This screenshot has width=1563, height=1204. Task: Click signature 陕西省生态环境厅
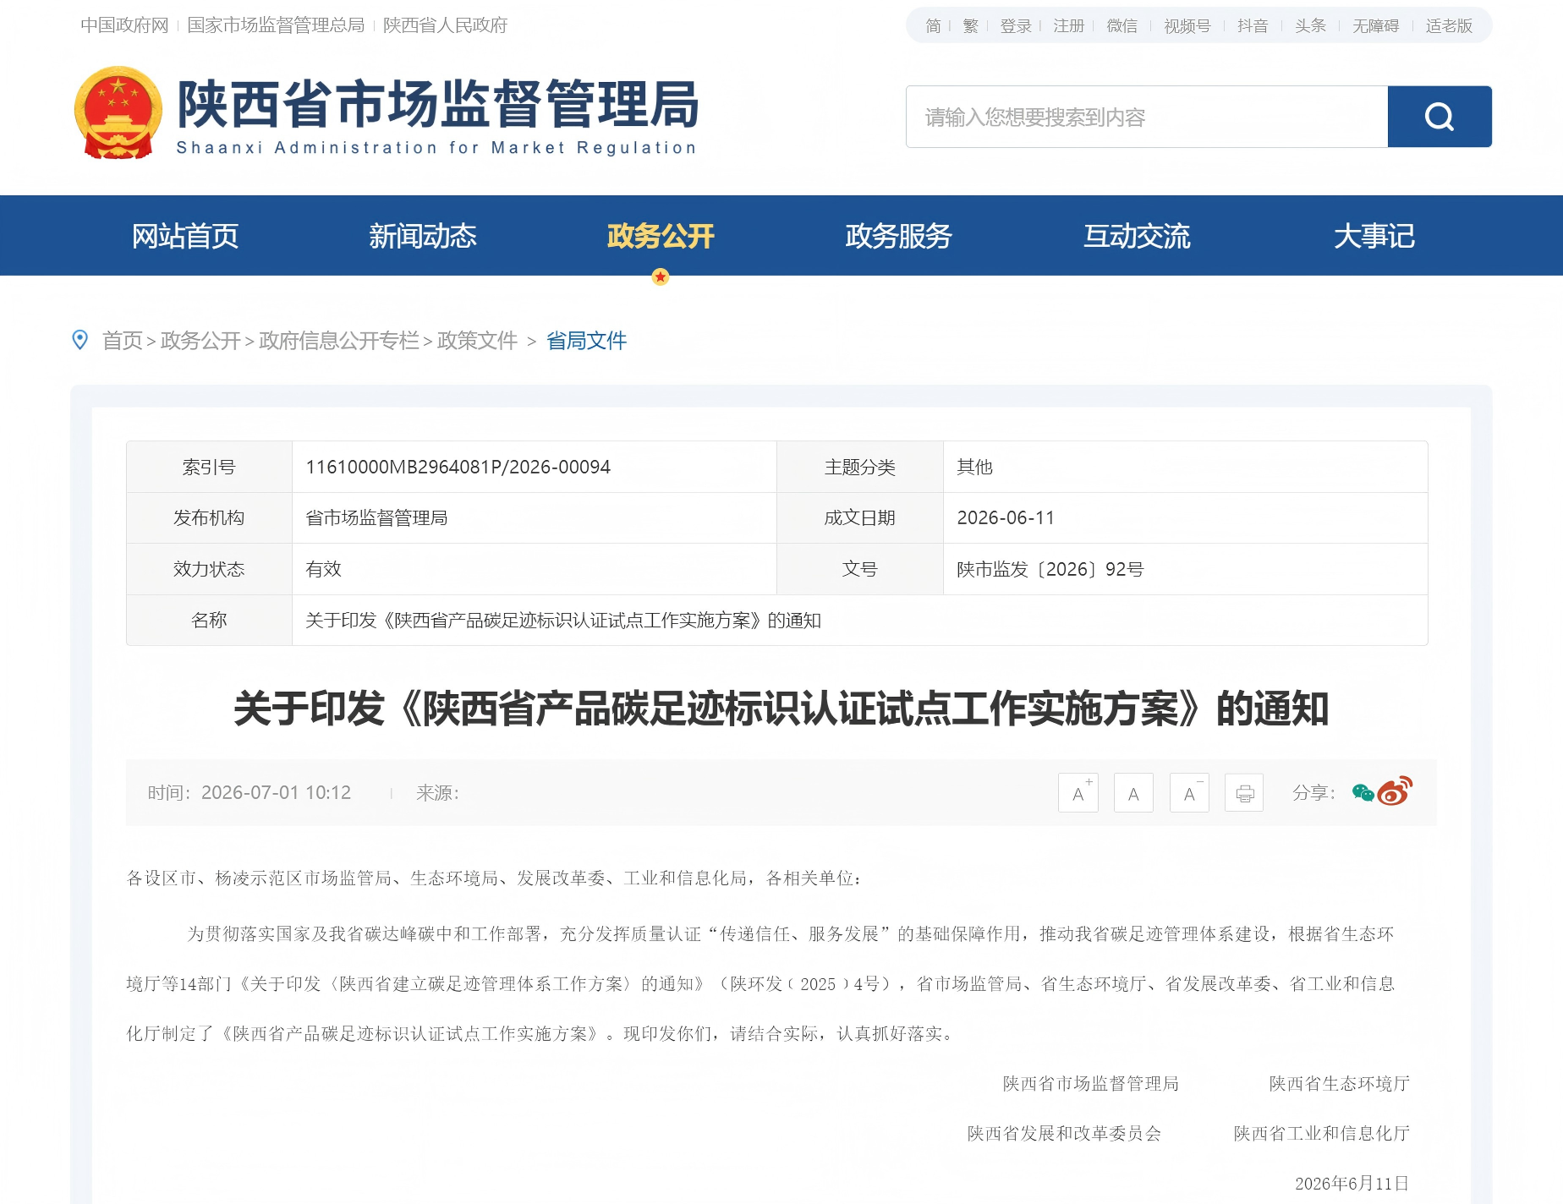click(x=1339, y=1083)
